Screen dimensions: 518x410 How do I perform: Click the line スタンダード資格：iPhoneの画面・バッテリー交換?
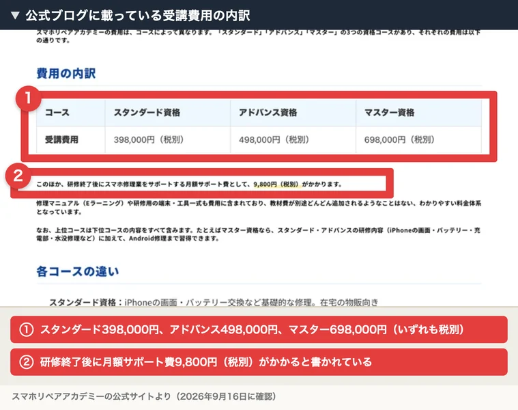coord(214,302)
